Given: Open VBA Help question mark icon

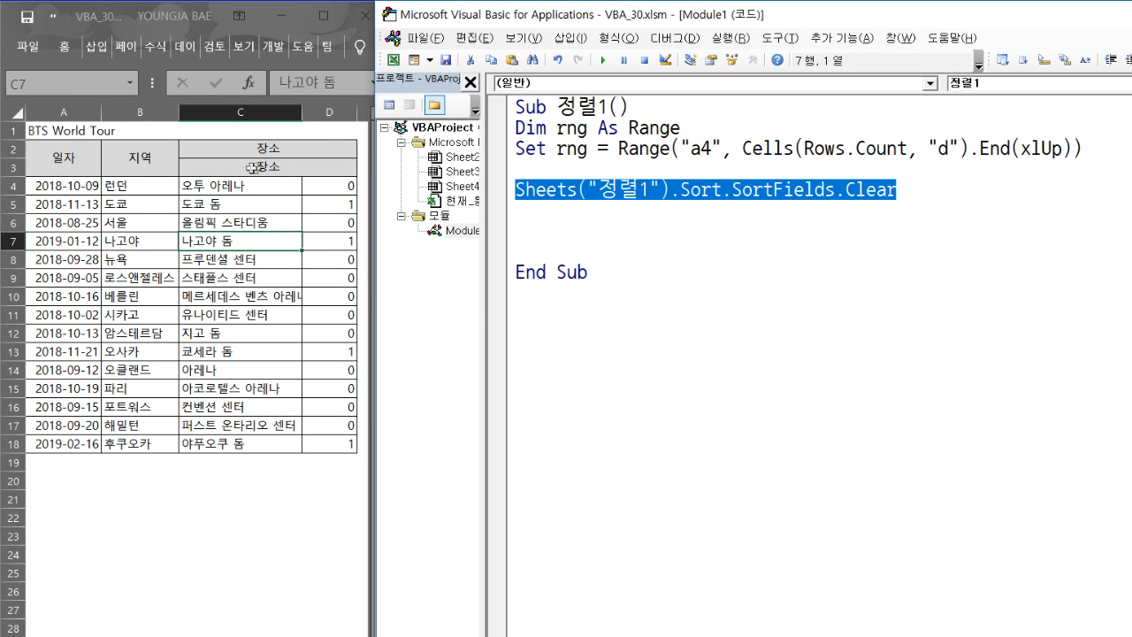Looking at the screenshot, I should click(777, 60).
